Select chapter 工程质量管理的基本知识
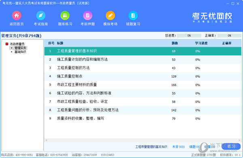This screenshot has height=158, width=243. tap(143, 51)
